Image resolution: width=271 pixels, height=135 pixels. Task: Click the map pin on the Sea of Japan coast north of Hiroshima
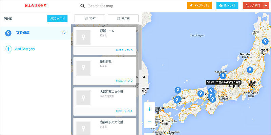click(x=178, y=90)
